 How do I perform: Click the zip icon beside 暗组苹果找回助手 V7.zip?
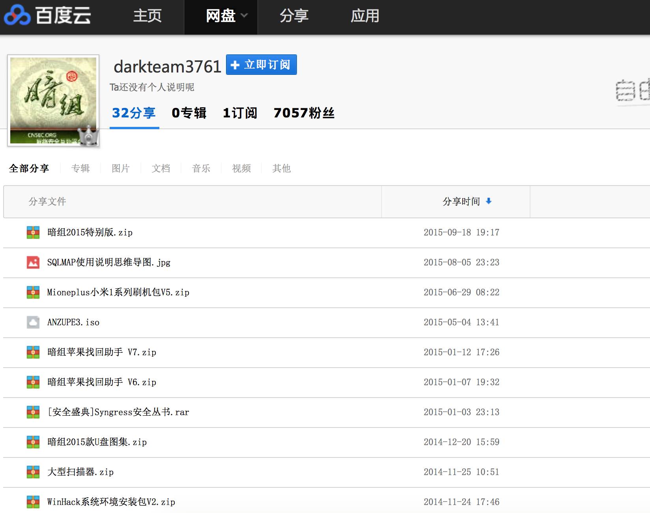pyautogui.click(x=33, y=352)
